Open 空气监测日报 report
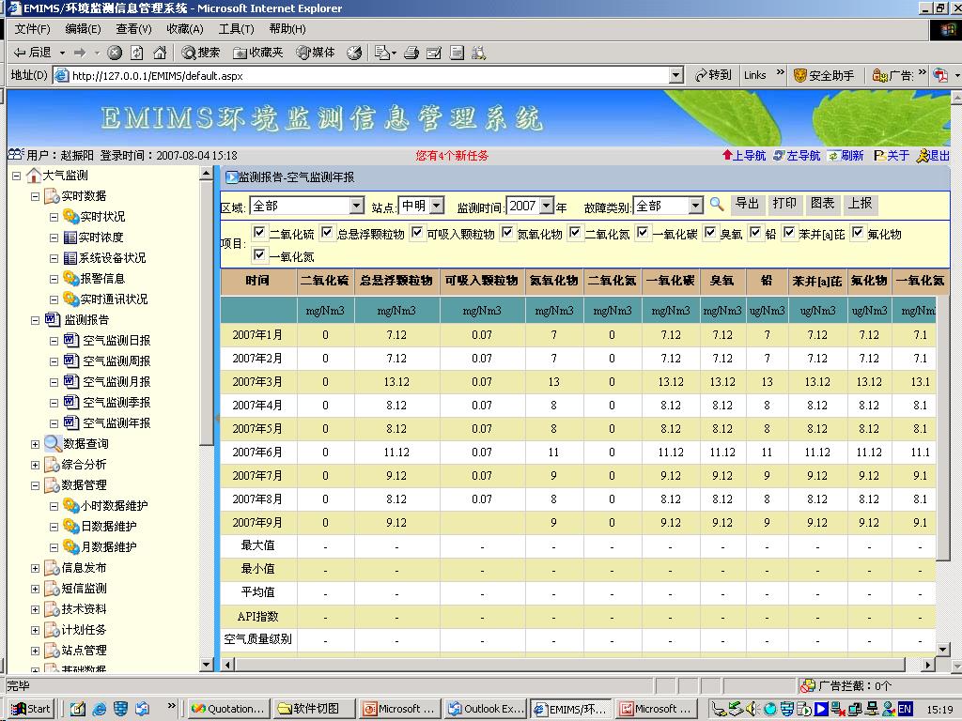The width and height of the screenshot is (962, 721). pos(116,340)
